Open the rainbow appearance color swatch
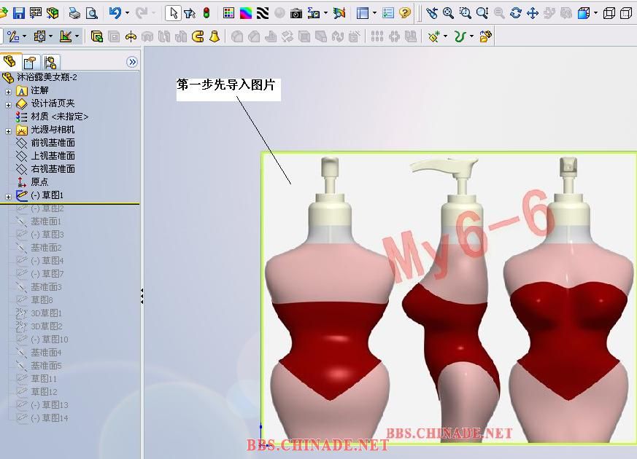 (246, 13)
